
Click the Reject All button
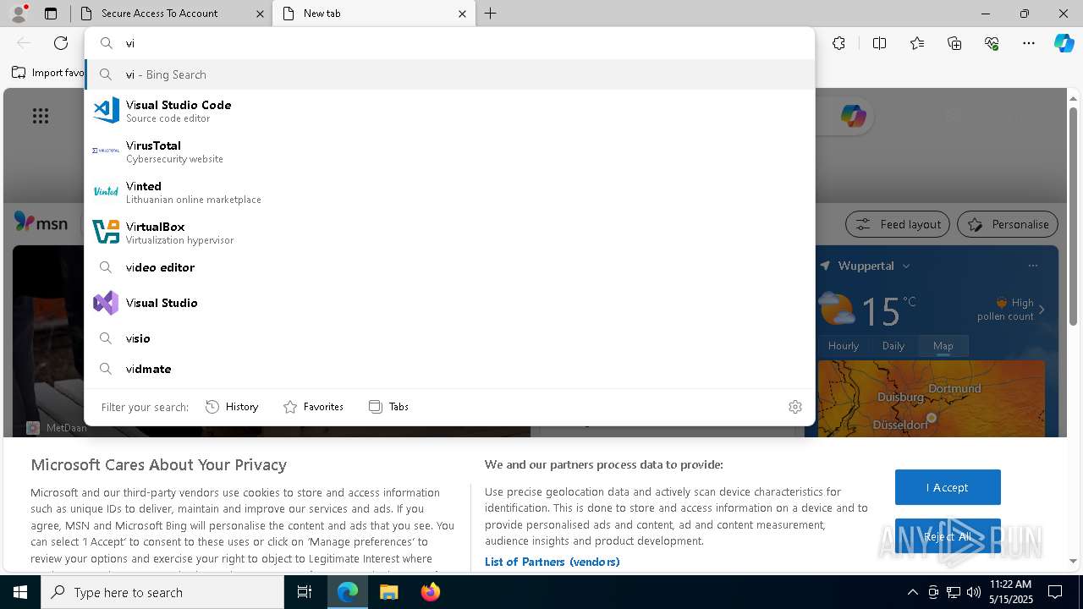(x=948, y=536)
